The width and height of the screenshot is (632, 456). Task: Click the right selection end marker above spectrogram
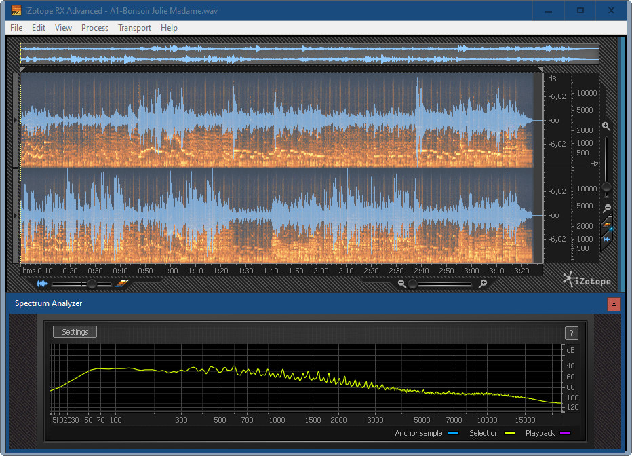click(x=540, y=70)
